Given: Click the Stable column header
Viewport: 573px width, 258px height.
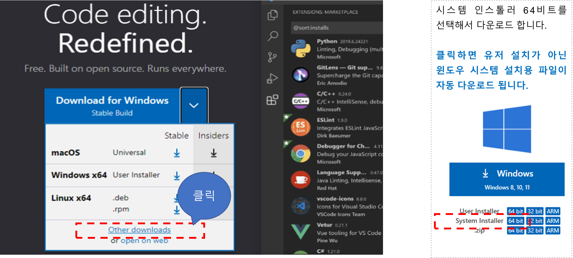Looking at the screenshot, I should [x=176, y=136].
